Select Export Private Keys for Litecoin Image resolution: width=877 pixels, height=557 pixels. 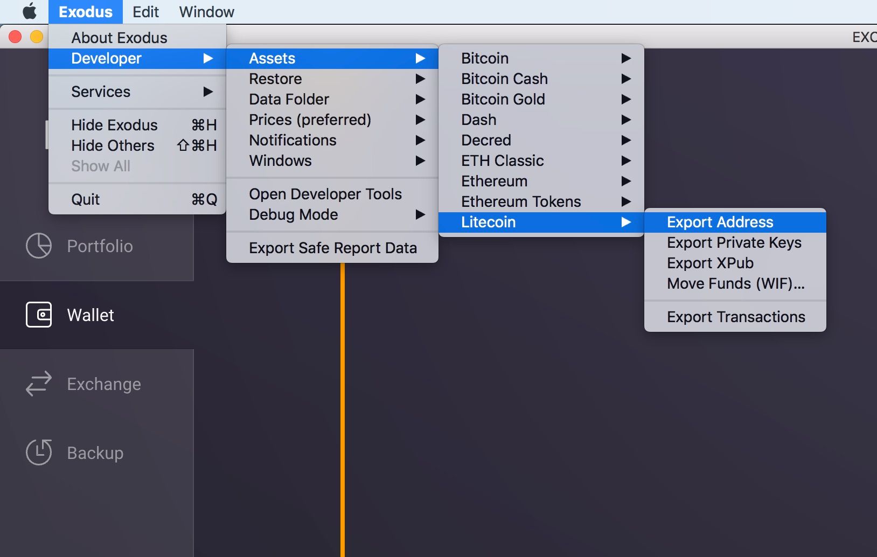tap(734, 242)
